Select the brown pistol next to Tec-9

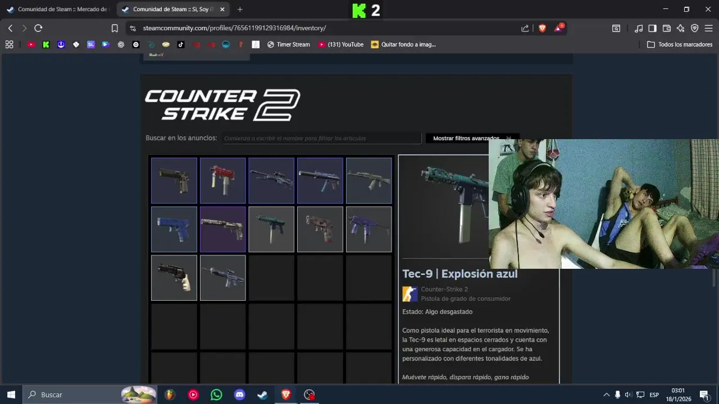point(320,229)
